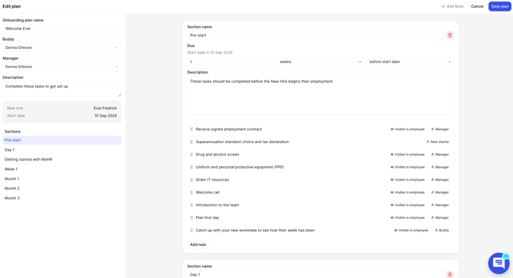Select Month 3 in Sections list
513x278 pixels.
pos(62,198)
